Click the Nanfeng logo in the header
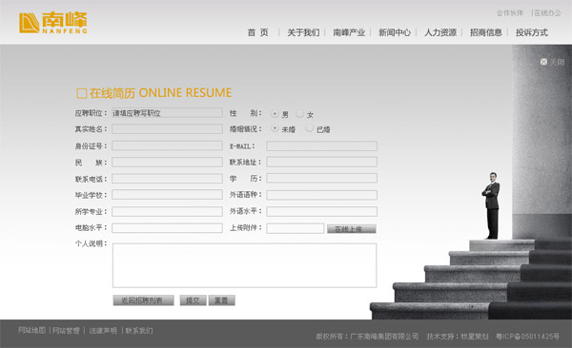Viewport: 572px width, 348px height. [53, 23]
